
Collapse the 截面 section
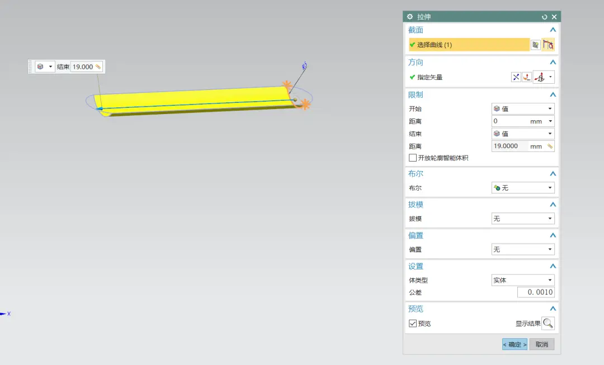(553, 30)
